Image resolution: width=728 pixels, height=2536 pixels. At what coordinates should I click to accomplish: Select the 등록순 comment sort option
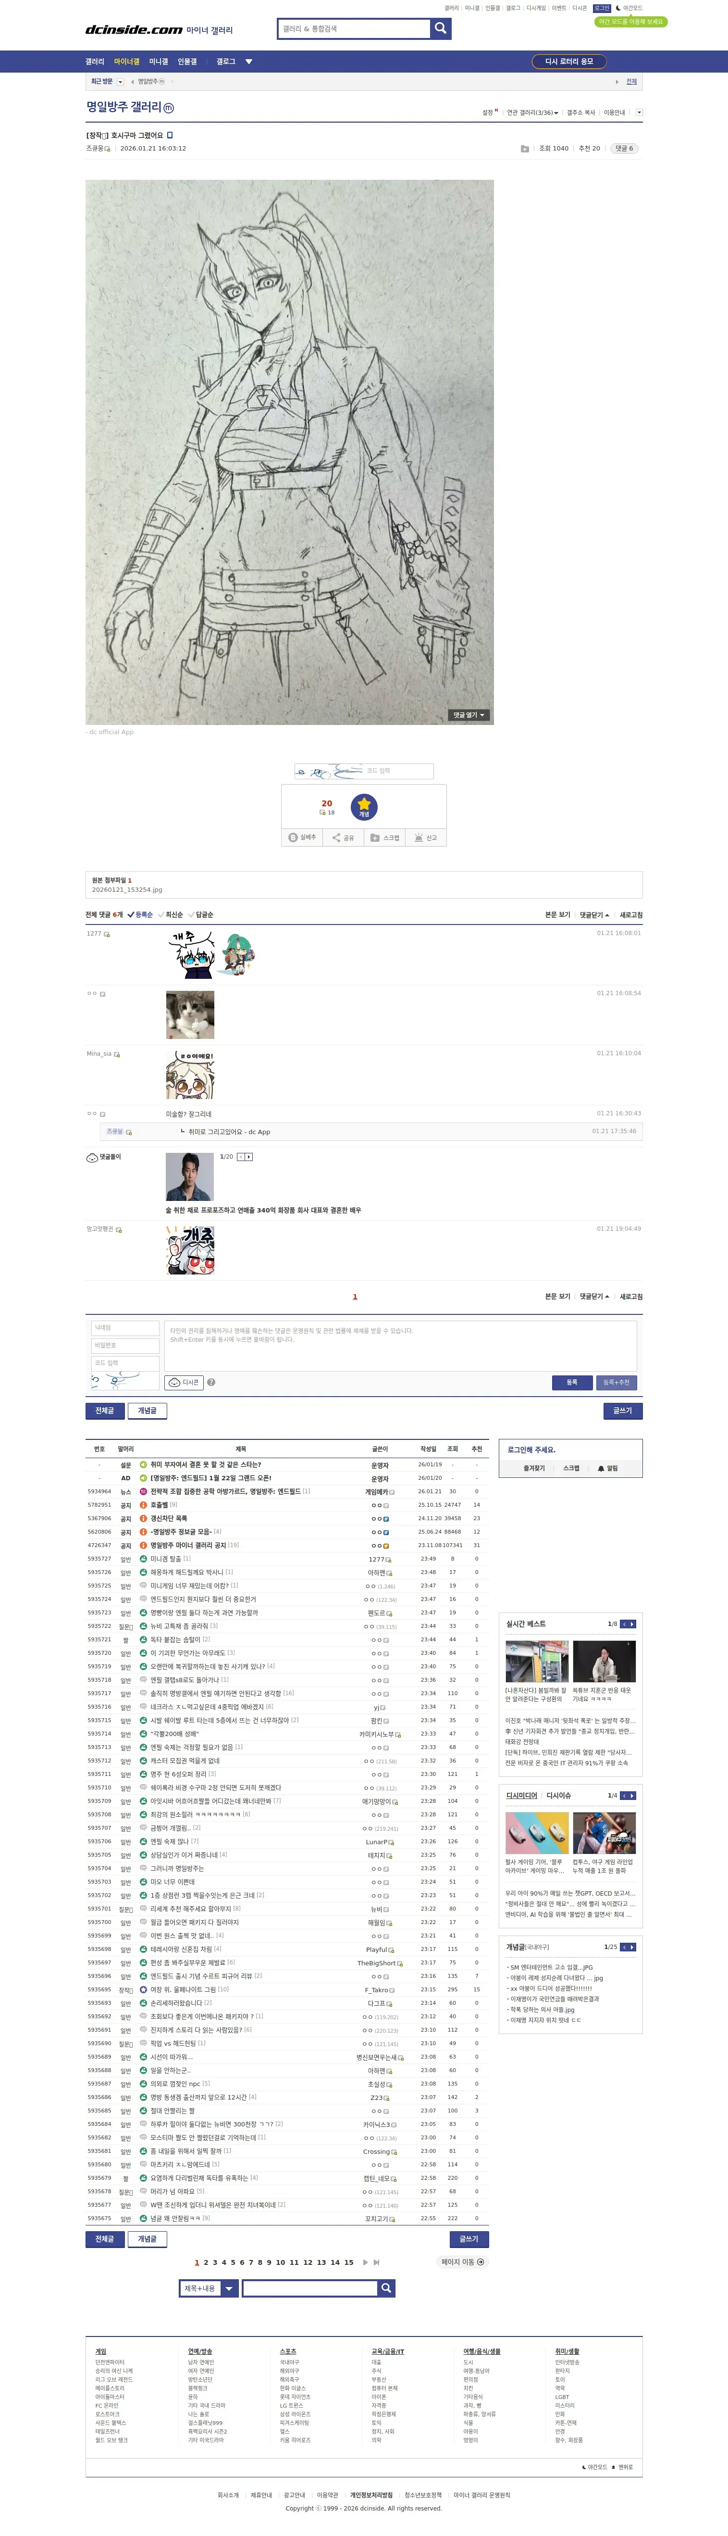click(141, 914)
